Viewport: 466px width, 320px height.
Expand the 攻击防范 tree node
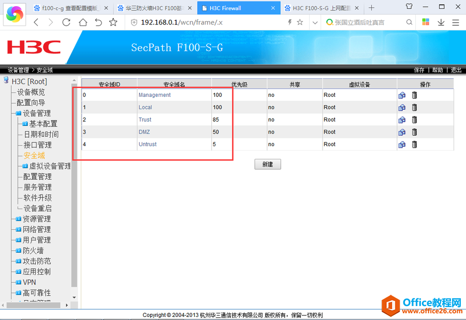point(19,261)
